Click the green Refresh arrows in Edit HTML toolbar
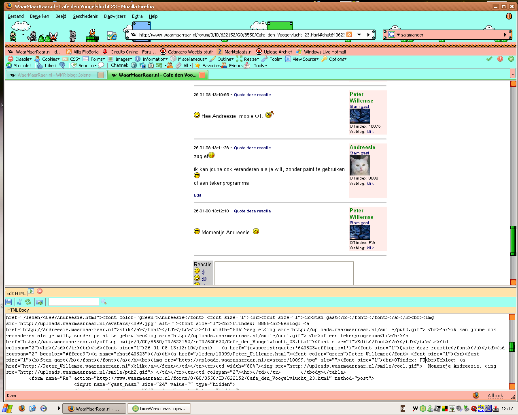The width and height of the screenshot is (518, 415). click(28, 302)
